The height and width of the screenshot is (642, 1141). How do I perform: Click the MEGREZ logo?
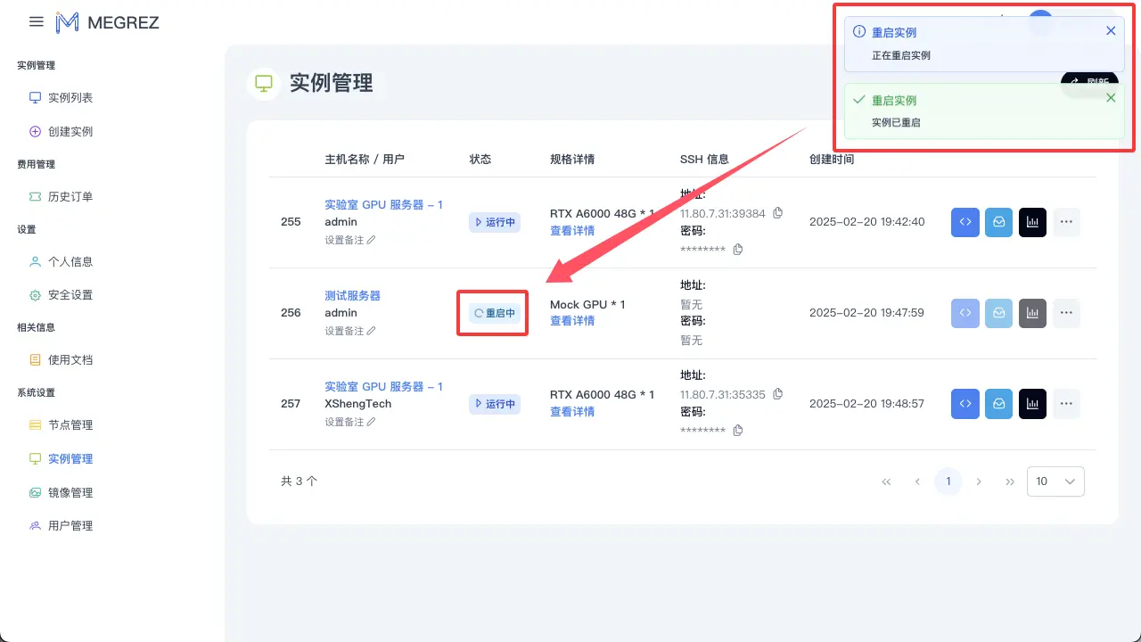click(x=107, y=22)
